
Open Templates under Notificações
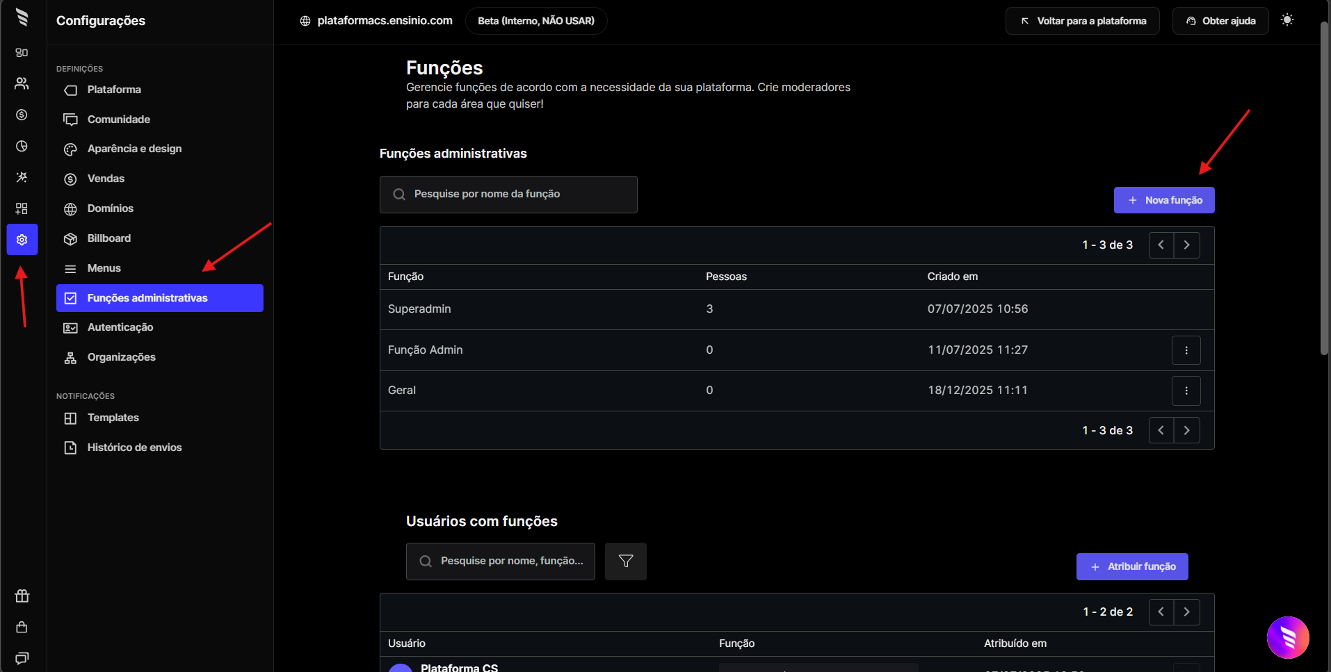113,418
